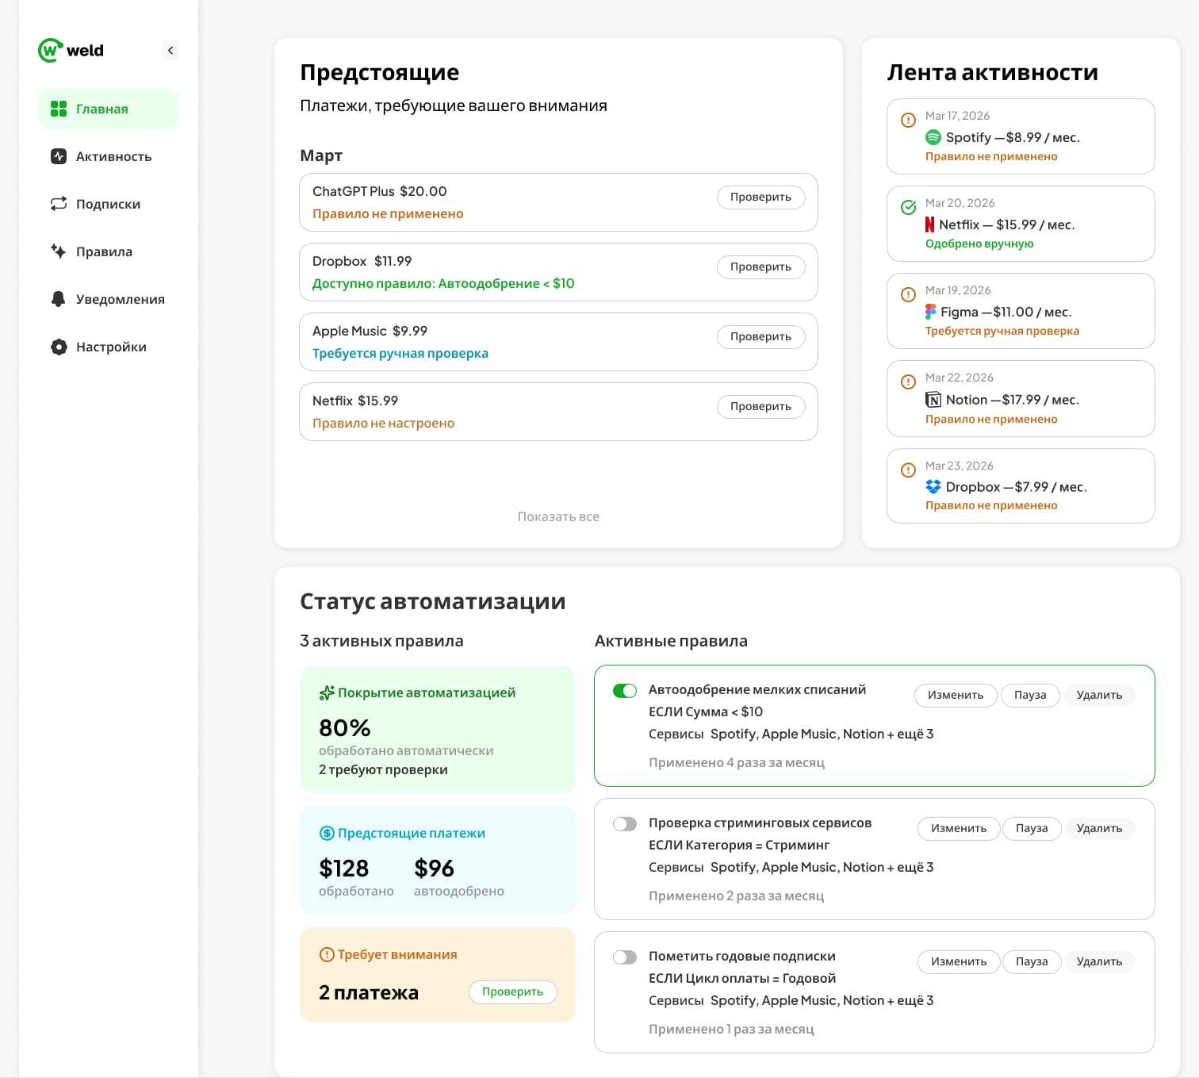Click the warning icon on the Notion entry
Viewport: 1199px width, 1078px height.
click(x=909, y=382)
